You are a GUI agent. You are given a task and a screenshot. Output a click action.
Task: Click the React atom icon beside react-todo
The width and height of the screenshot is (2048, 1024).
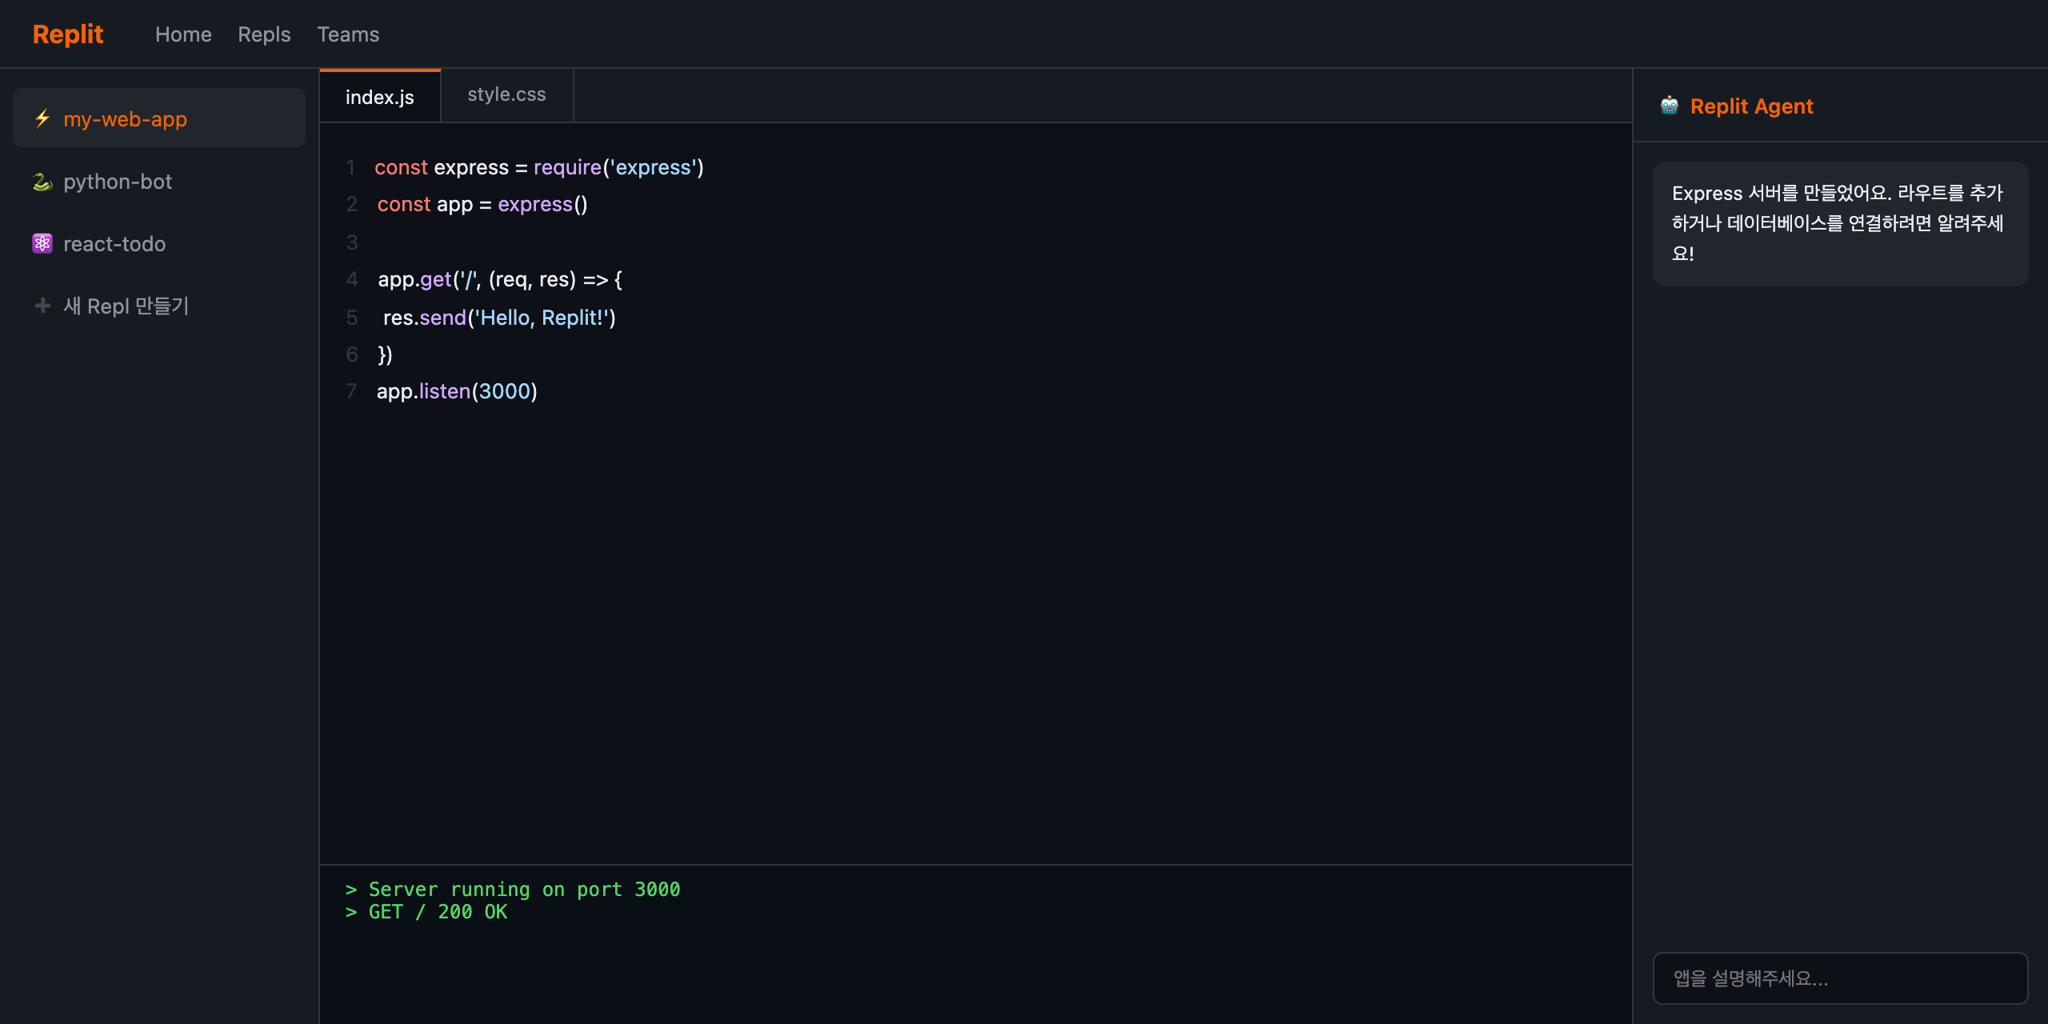(x=42, y=244)
